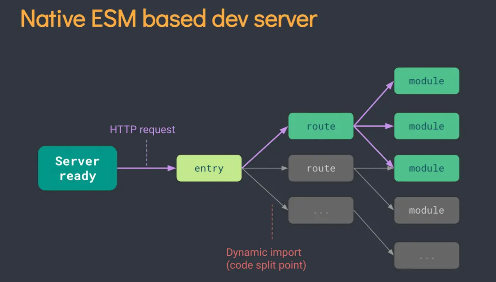Select the "Native ESM based dev server" title

pos(168,18)
